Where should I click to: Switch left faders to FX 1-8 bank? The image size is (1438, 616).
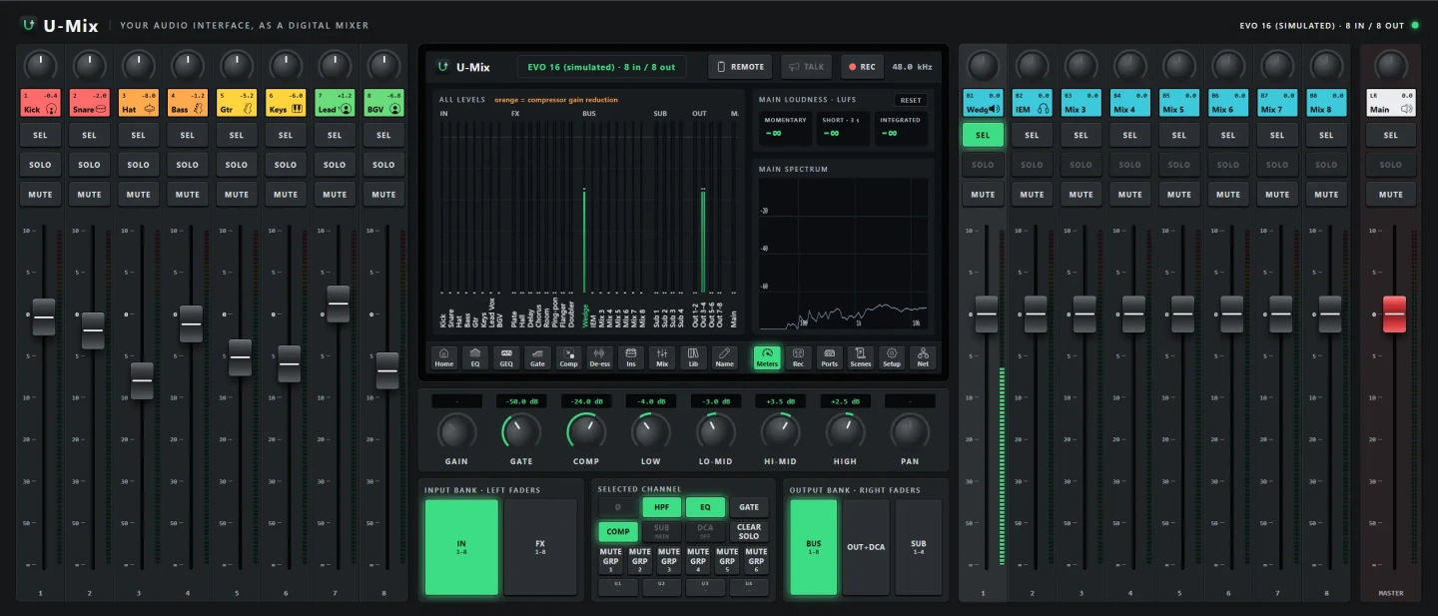540,547
